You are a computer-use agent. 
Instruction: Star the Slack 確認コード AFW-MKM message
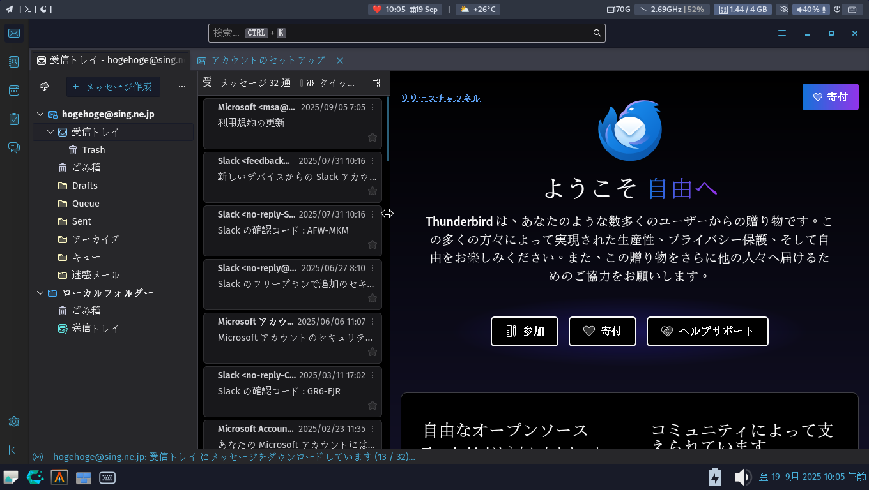tap(373, 244)
